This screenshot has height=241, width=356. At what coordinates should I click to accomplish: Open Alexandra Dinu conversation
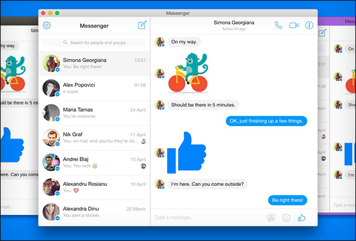coord(94,212)
